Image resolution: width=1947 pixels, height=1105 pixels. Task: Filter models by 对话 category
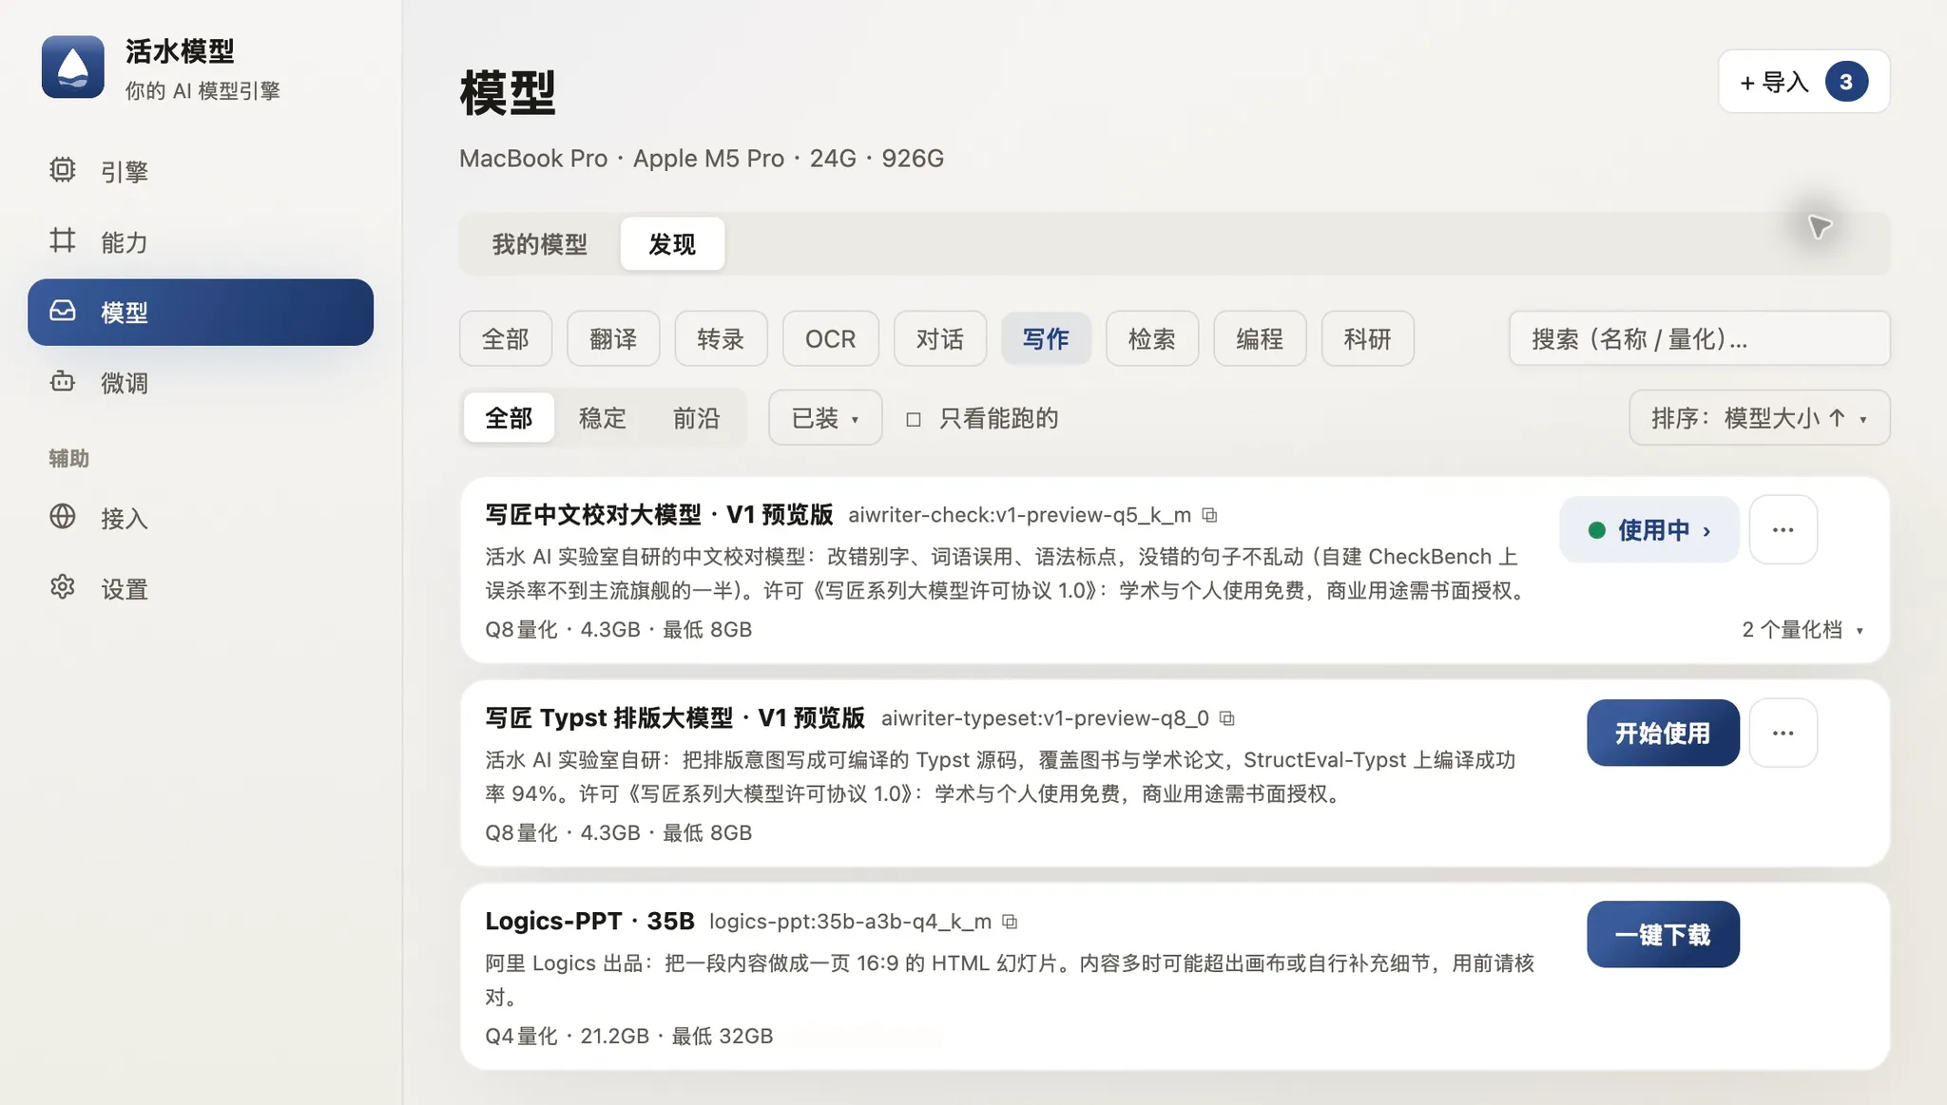coord(939,338)
